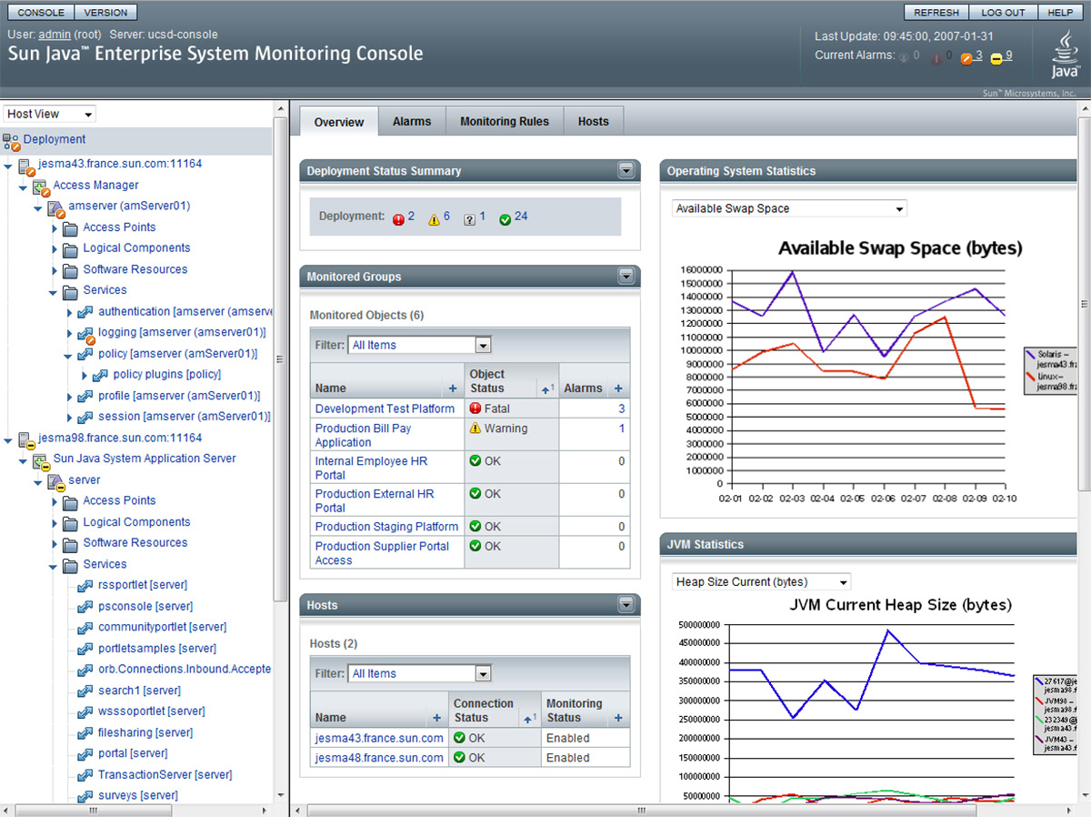Click the CONSOLE button

(41, 13)
